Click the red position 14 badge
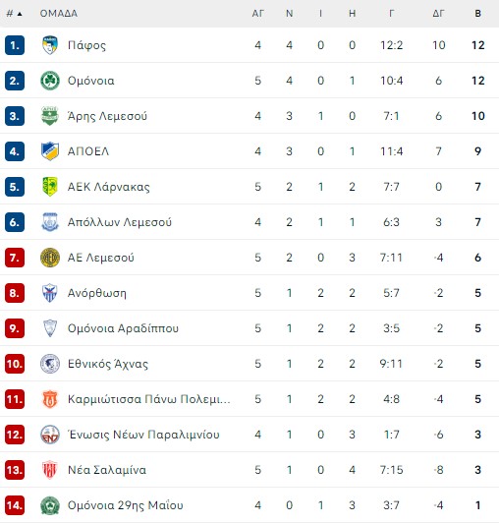The image size is (499, 524). [15, 505]
